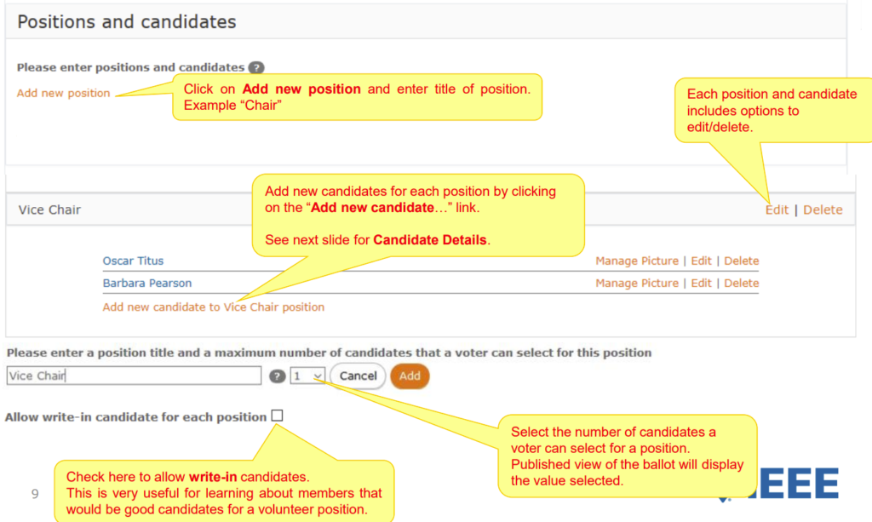Viewport: 872px width, 522px height.
Task: Delete candidate Oscar Titus
Action: [743, 261]
